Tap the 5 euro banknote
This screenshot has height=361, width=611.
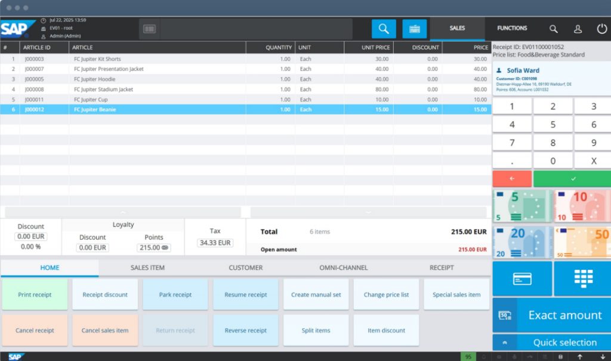coord(522,206)
